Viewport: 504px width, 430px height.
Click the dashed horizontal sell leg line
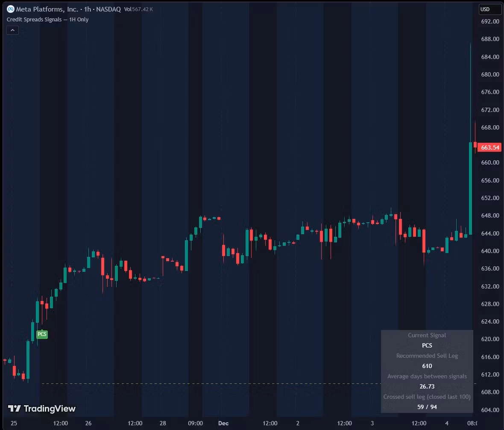(x=214, y=383)
